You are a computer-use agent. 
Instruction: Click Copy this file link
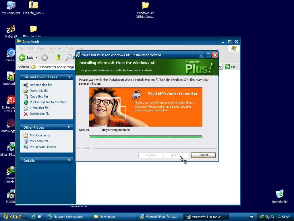39,96
